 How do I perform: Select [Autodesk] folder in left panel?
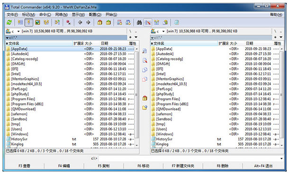pyautogui.click(x=70, y=54)
